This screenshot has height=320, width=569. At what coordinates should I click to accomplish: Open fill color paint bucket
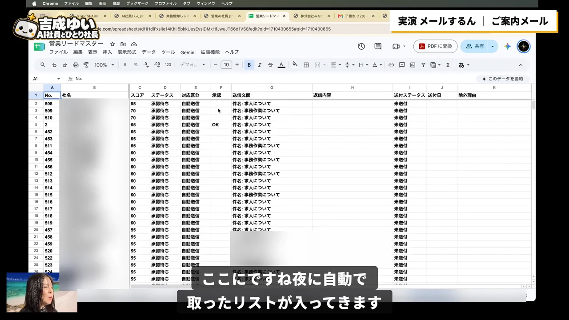tap(295, 65)
